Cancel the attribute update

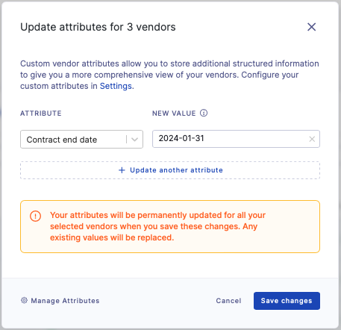[x=228, y=301]
